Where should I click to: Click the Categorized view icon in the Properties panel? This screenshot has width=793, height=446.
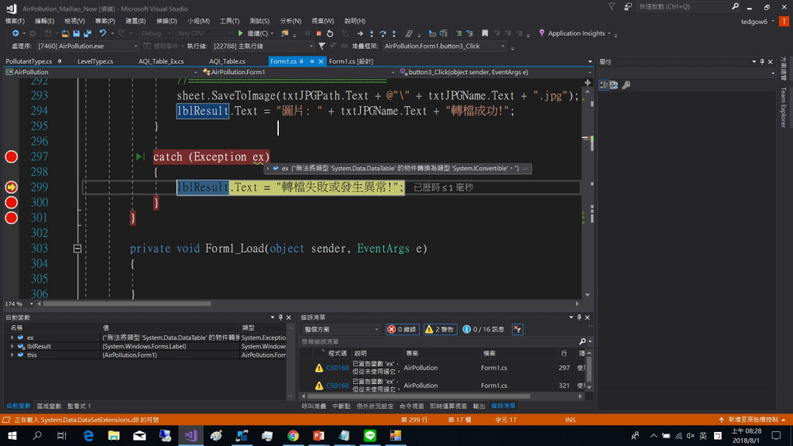click(603, 85)
